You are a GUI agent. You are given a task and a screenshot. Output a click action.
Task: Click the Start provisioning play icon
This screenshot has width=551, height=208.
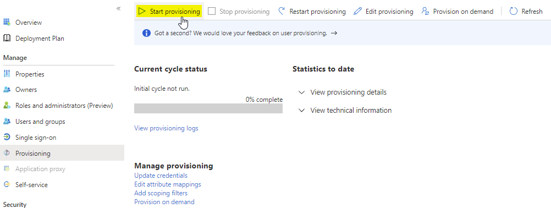click(142, 11)
